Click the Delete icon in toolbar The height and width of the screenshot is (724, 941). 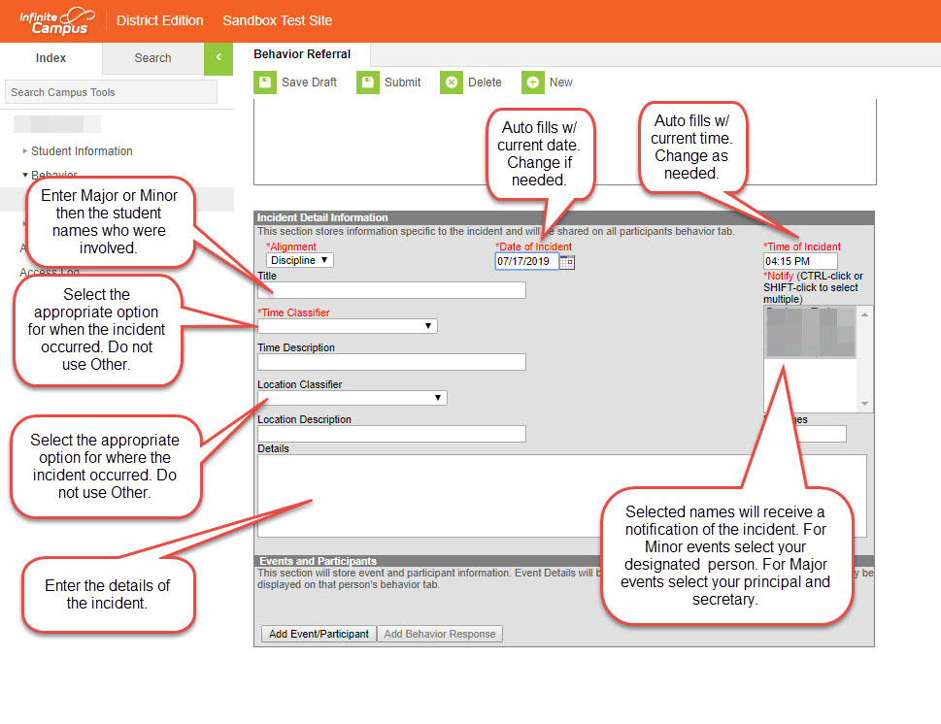(x=452, y=82)
